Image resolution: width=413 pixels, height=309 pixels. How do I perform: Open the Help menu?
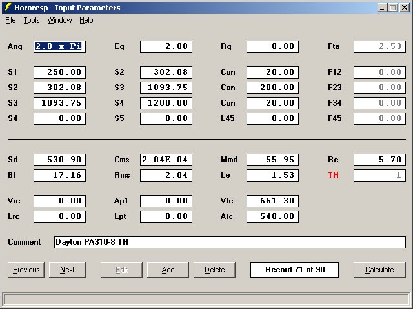click(x=86, y=20)
